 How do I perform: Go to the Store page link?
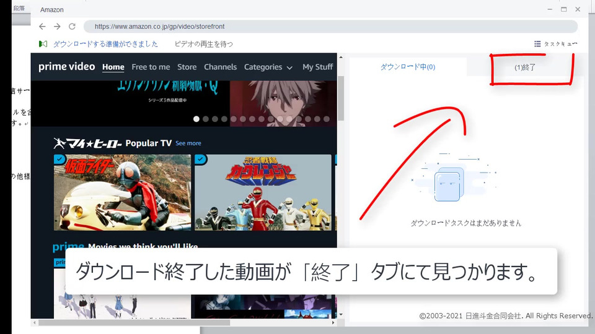click(x=187, y=67)
